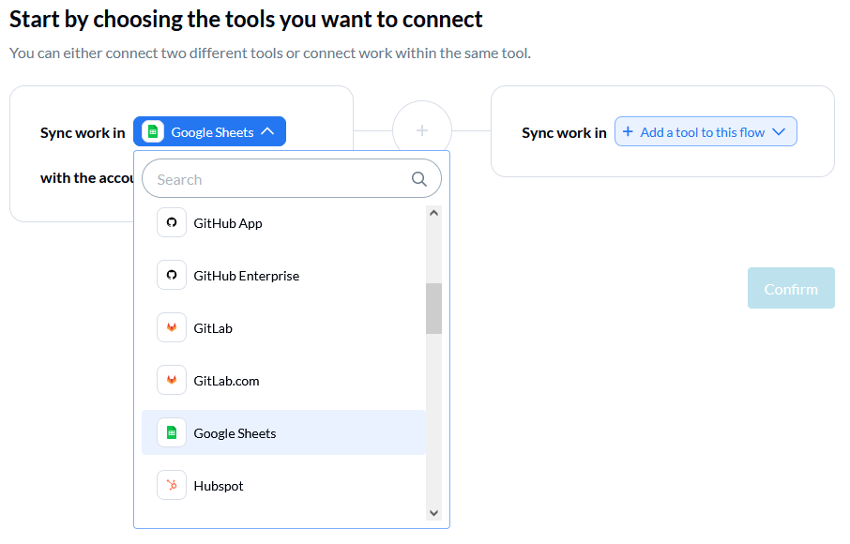Viewport: 850px width, 544px height.
Task: Click the Confirm button
Action: [x=791, y=288]
